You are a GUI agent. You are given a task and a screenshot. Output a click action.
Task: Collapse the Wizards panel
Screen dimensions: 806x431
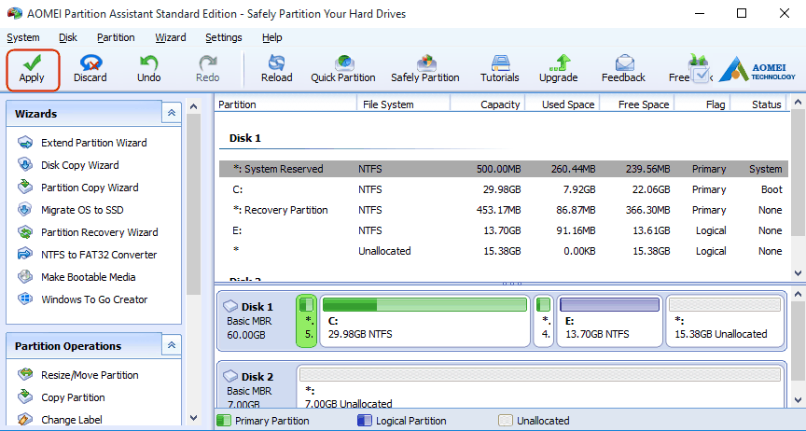click(x=171, y=113)
